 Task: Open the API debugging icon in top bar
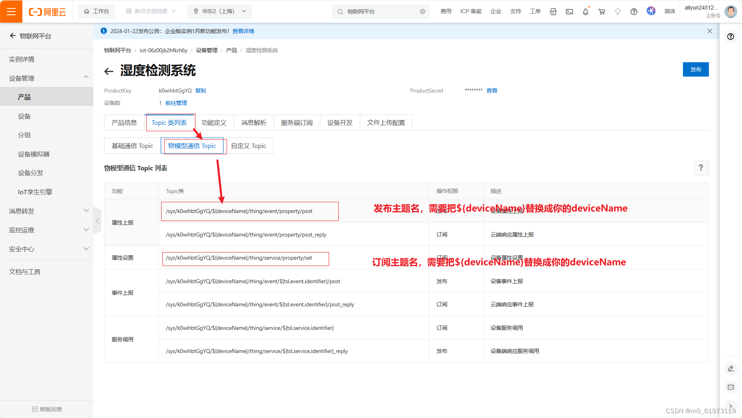tap(553, 12)
